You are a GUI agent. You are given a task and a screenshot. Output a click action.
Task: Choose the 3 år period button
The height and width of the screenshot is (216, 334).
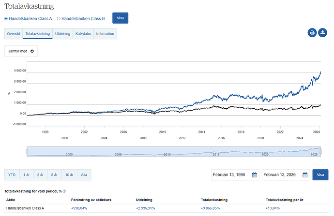tap(40, 175)
